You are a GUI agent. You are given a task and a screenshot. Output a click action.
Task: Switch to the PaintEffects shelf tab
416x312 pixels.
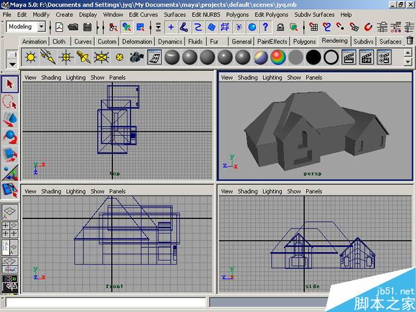tap(272, 42)
